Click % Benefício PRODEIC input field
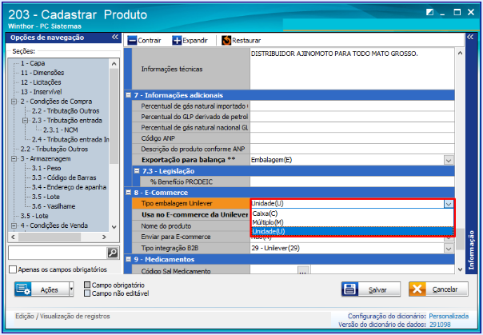 pyautogui.click(x=353, y=181)
